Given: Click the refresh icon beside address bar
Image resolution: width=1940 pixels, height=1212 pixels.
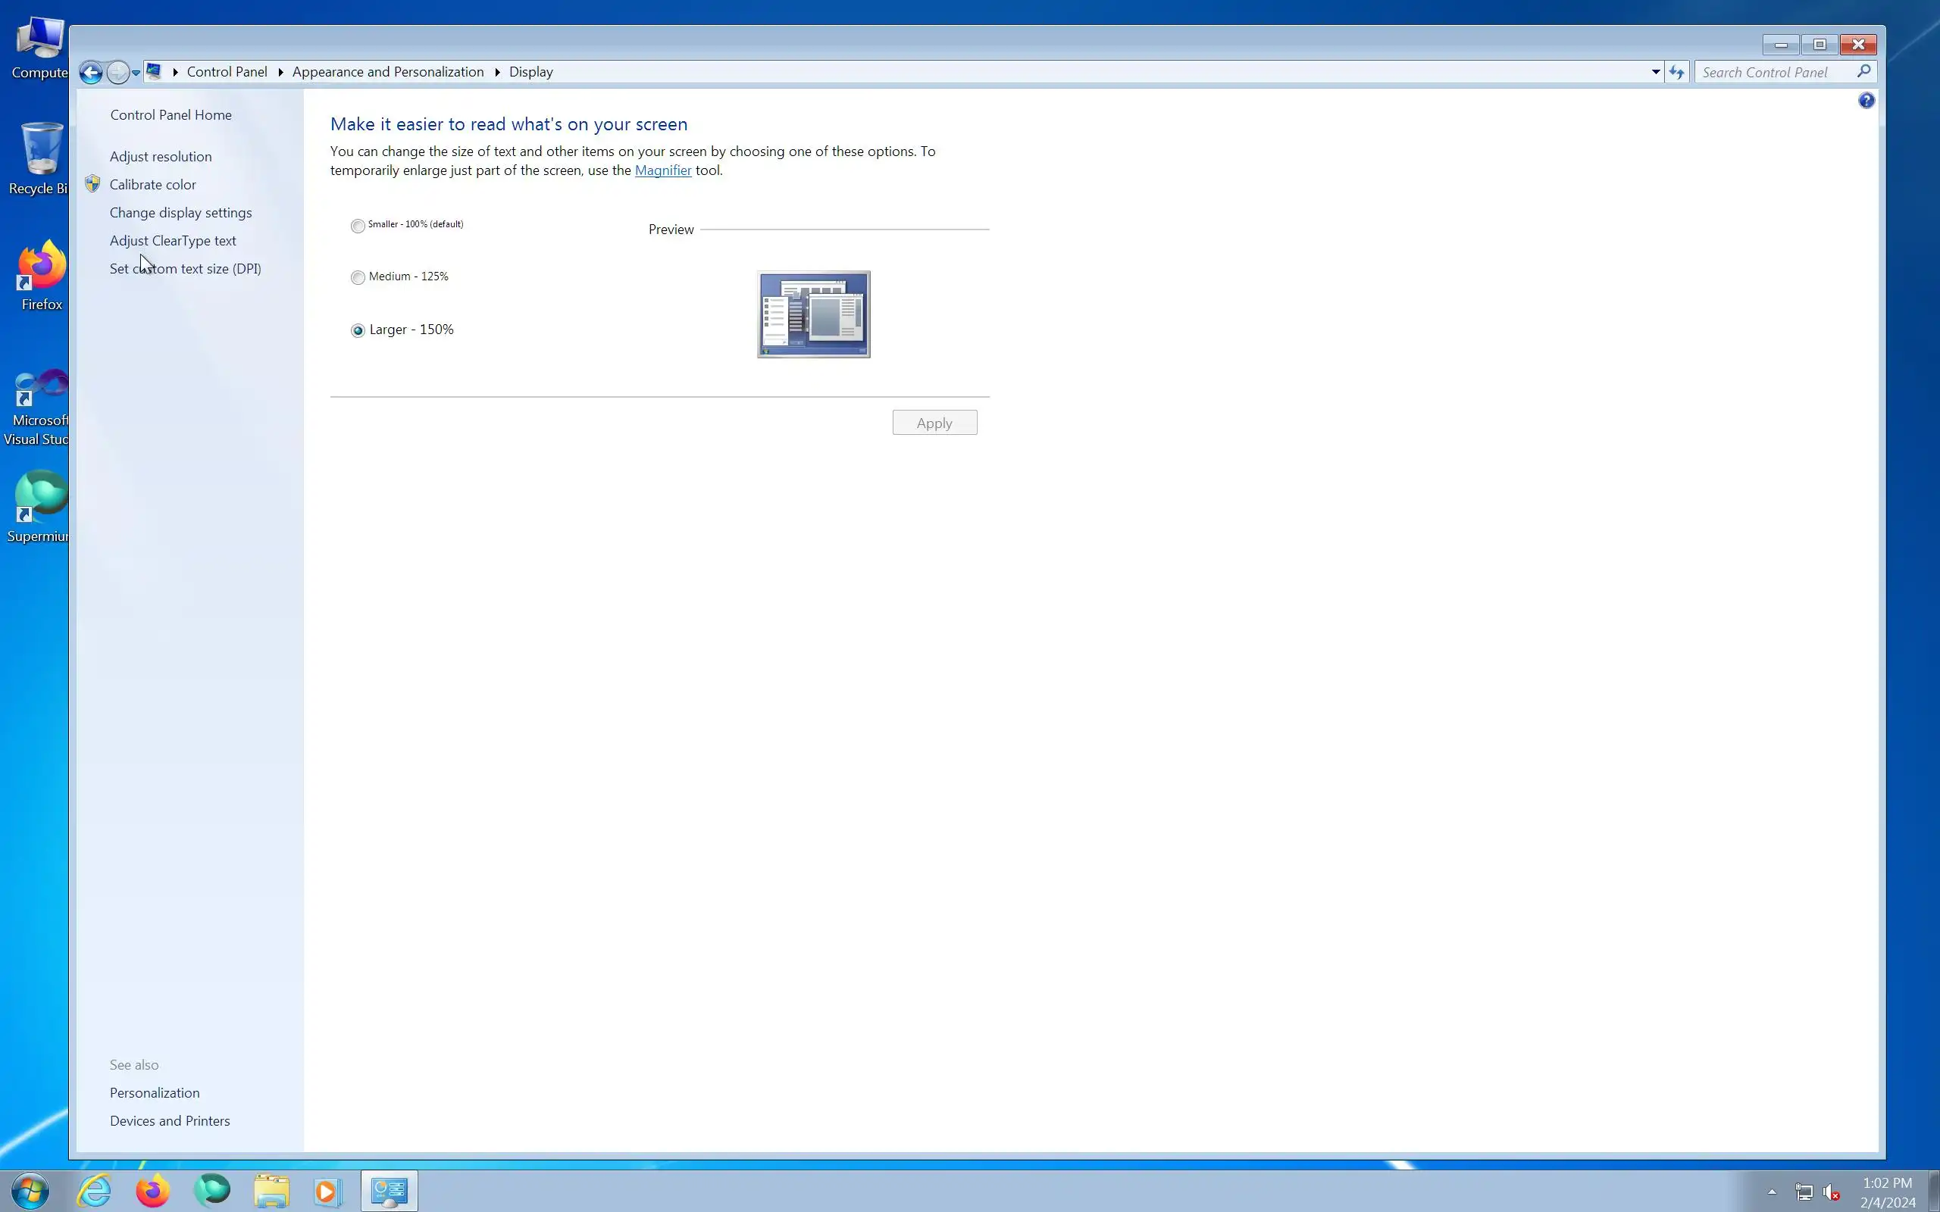Looking at the screenshot, I should click(1676, 72).
